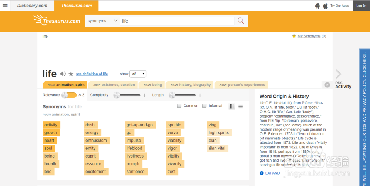The width and height of the screenshot is (370, 186).
Task: Switch to Dictionary.com tab
Action: click(x=32, y=6)
